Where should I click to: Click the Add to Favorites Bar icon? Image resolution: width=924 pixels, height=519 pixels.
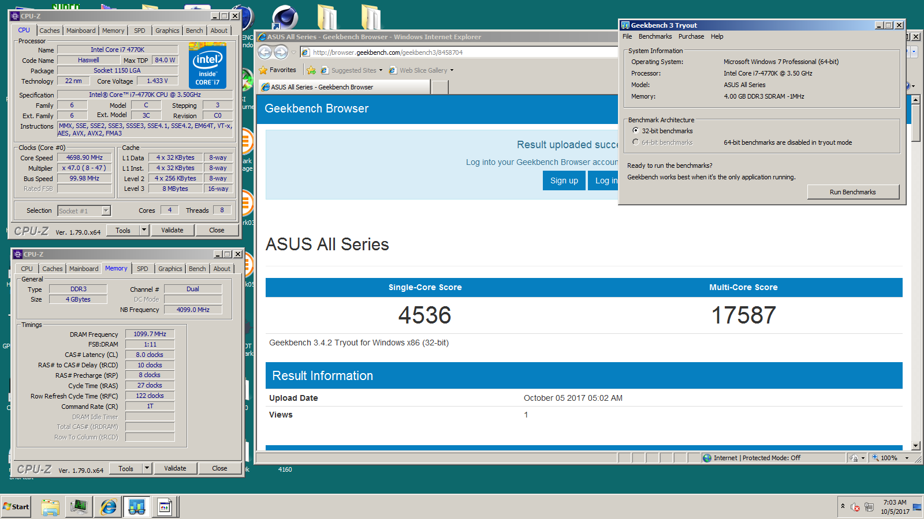(x=311, y=70)
